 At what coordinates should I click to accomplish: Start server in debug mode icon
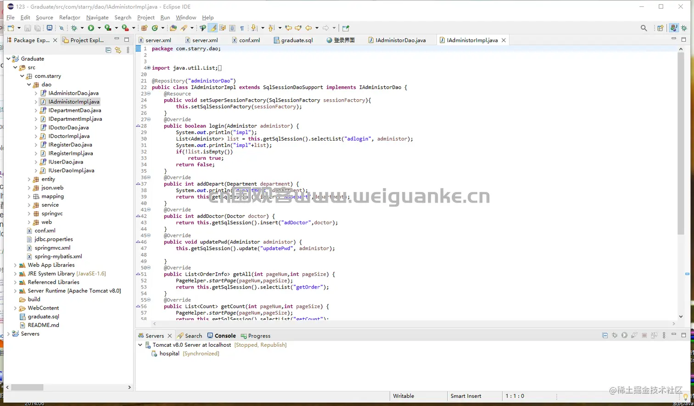(615, 335)
